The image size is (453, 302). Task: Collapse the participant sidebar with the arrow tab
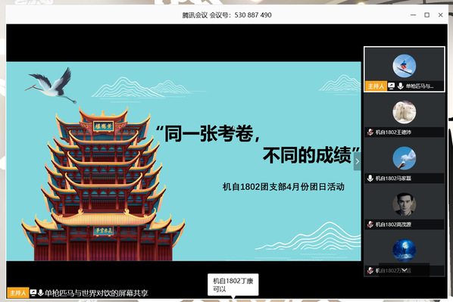point(358,161)
